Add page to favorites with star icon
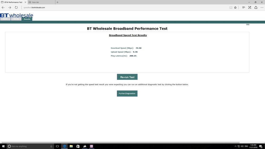 (235, 7)
